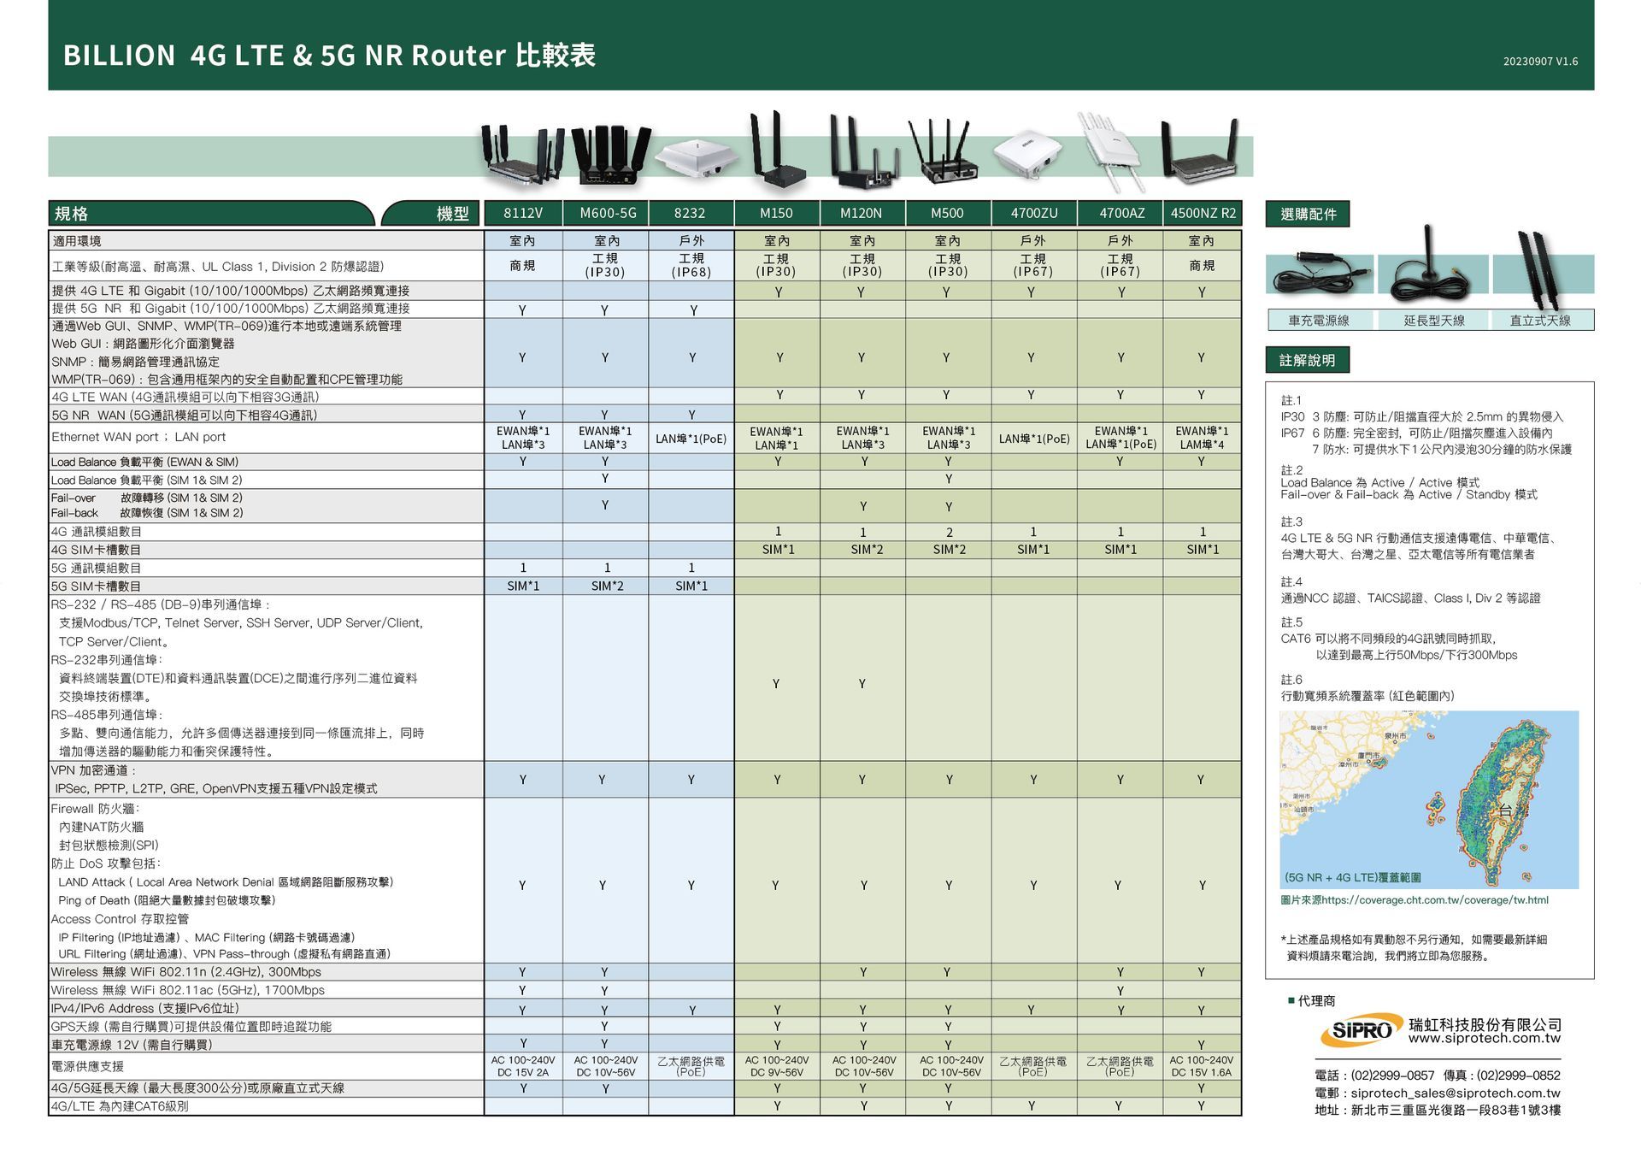Select the 8232 model column header

(691, 214)
